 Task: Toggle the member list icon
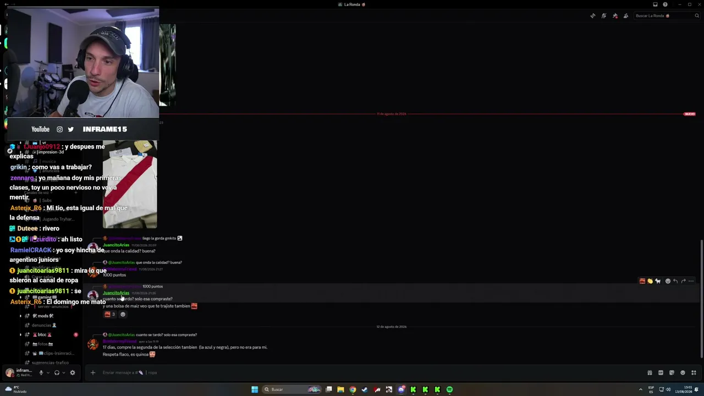tap(626, 15)
